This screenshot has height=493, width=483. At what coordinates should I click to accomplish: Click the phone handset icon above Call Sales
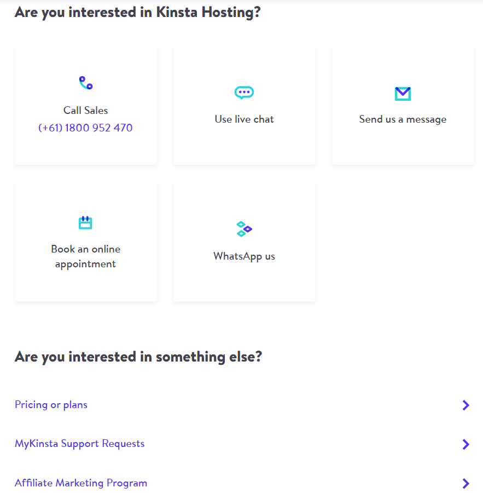pyautogui.click(x=85, y=82)
